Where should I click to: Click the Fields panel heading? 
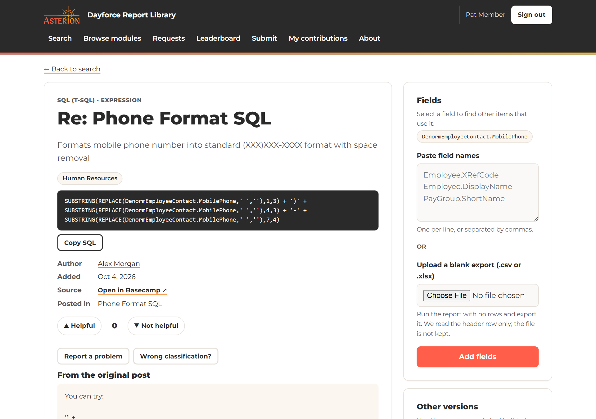(429, 100)
